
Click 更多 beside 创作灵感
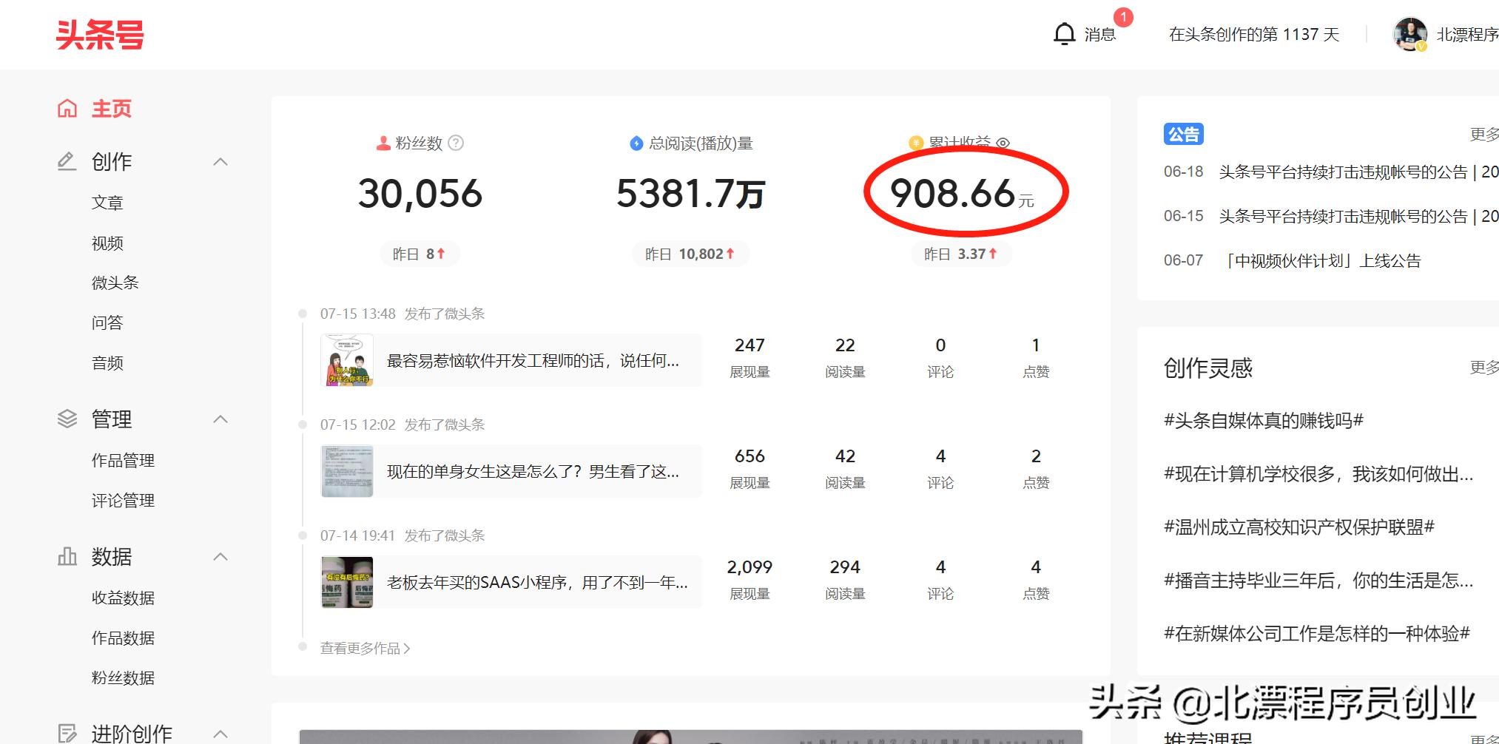(1484, 368)
